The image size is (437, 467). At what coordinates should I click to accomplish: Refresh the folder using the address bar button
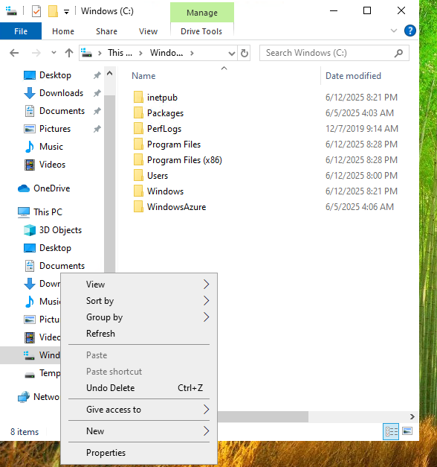pyautogui.click(x=244, y=54)
